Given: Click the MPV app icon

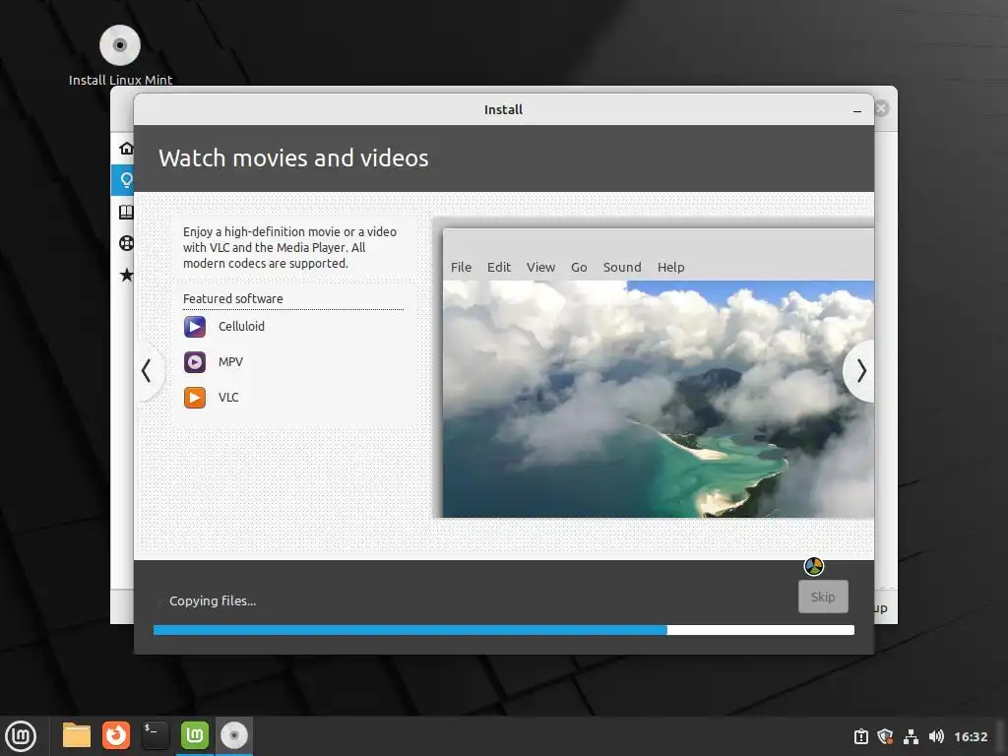Looking at the screenshot, I should 195,362.
